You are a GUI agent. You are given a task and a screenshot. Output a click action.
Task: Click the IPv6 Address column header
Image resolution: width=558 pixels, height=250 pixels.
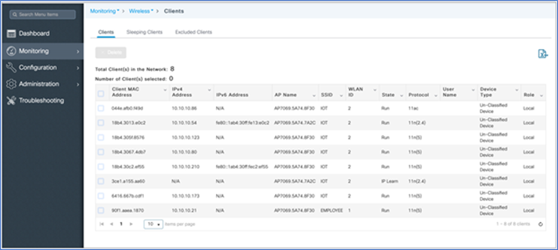tap(232, 95)
